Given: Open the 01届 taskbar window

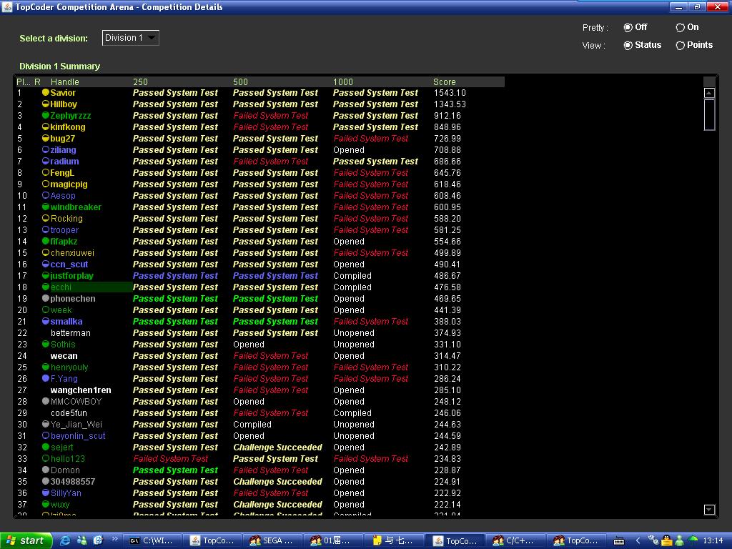Looking at the screenshot, I should click(x=333, y=540).
